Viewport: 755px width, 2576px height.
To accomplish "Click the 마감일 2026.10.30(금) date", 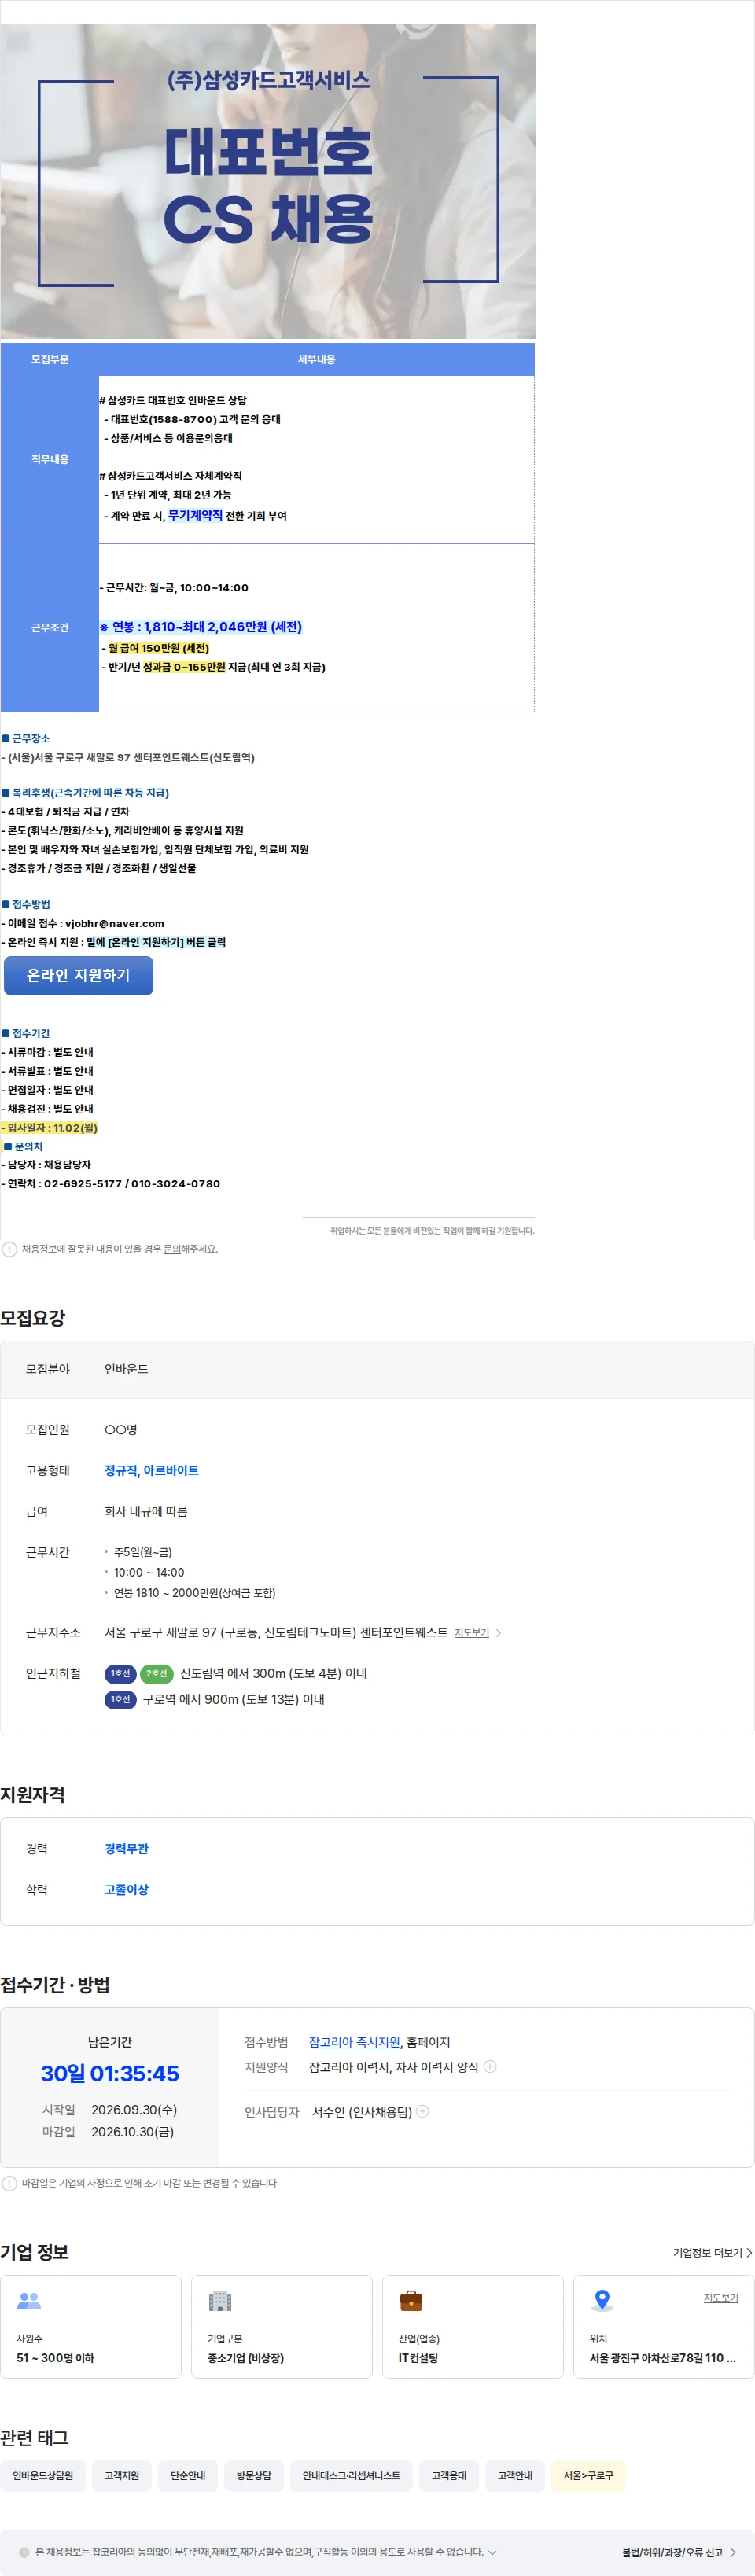I will (132, 2131).
